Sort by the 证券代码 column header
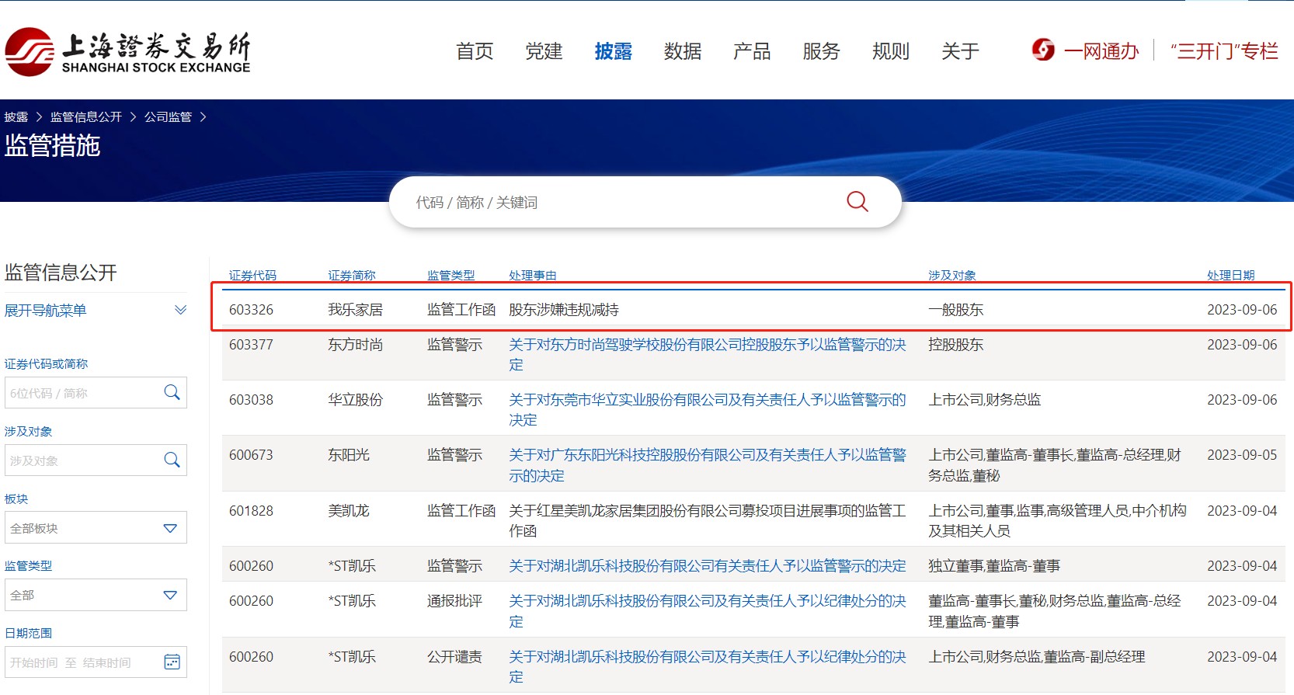 point(252,275)
